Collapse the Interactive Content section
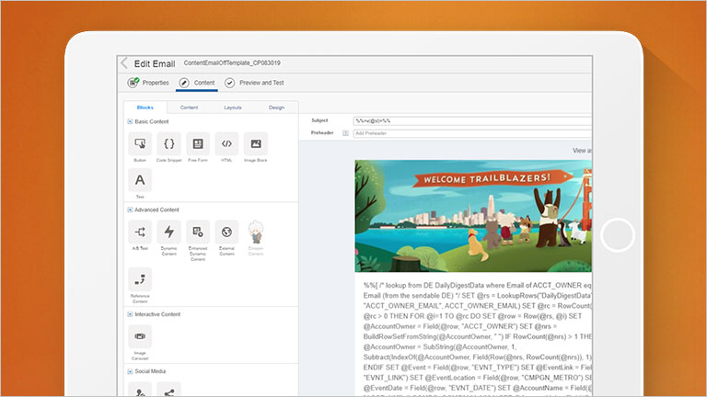 tap(130, 314)
